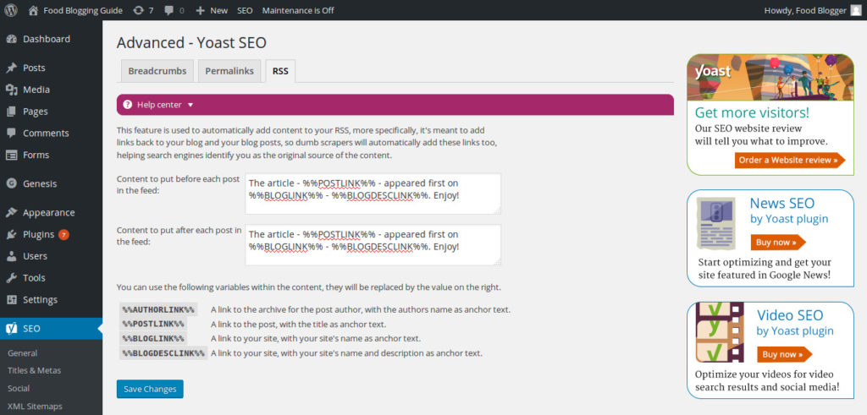This screenshot has height=415, width=867.
Task: Click the Media icon in sidebar
Action: tap(12, 90)
